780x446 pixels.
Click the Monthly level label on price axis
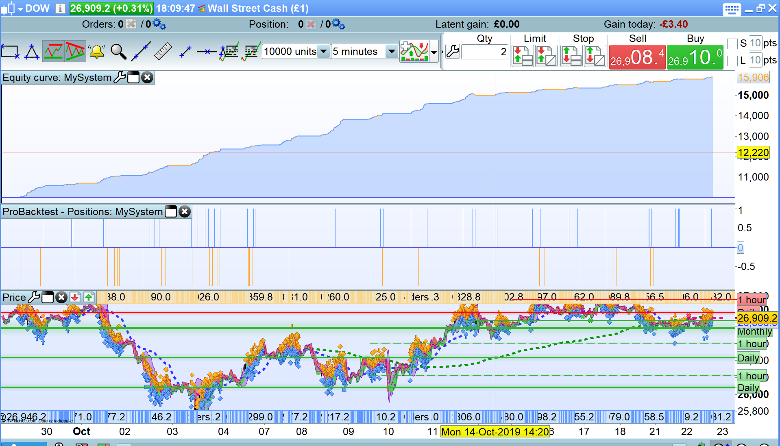[x=755, y=331]
